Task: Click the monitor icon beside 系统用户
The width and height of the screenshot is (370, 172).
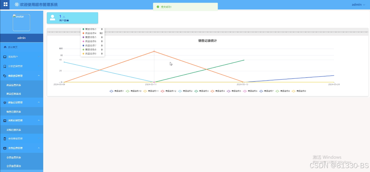Action: [x=5, y=57]
